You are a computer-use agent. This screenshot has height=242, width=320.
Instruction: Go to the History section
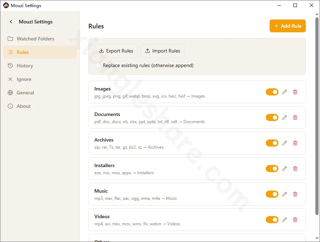(x=40, y=66)
